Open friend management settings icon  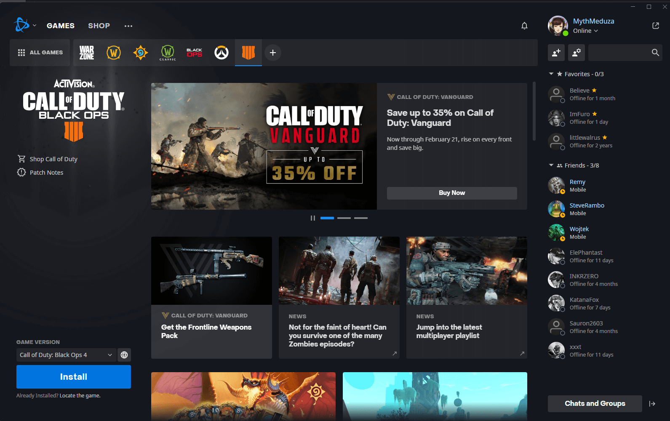tap(577, 53)
